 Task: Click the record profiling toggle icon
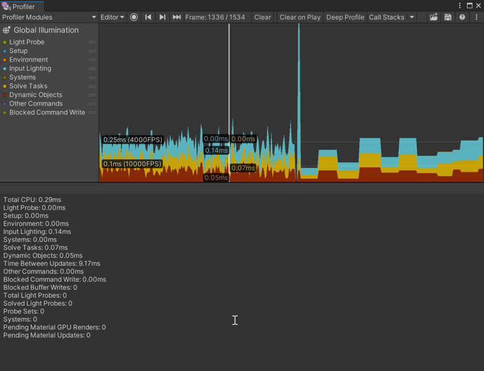click(134, 17)
